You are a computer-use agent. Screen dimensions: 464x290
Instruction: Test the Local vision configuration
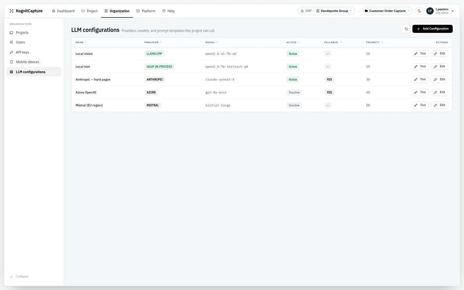point(420,53)
